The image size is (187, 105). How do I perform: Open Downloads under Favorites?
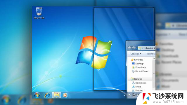(x=141, y=67)
